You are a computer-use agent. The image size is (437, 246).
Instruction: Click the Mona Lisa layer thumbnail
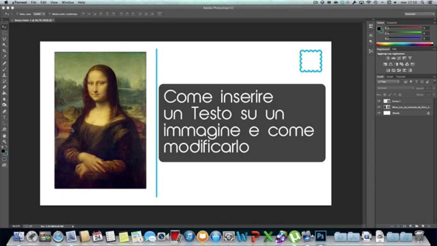point(387,107)
